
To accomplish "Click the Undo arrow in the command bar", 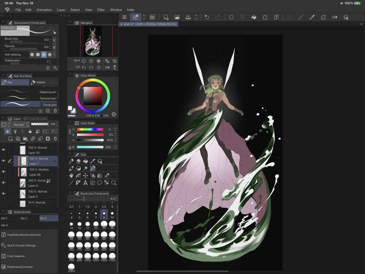I will pos(207,17).
